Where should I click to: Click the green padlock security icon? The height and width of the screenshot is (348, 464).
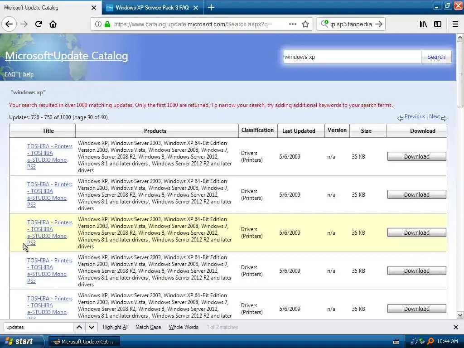coord(107,24)
